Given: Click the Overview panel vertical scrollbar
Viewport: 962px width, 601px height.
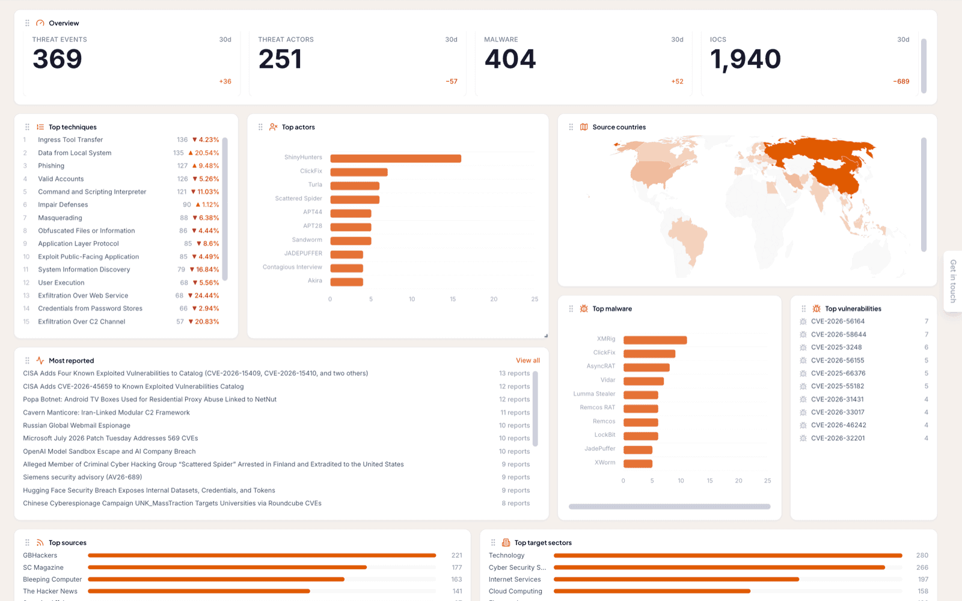Looking at the screenshot, I should [x=924, y=66].
